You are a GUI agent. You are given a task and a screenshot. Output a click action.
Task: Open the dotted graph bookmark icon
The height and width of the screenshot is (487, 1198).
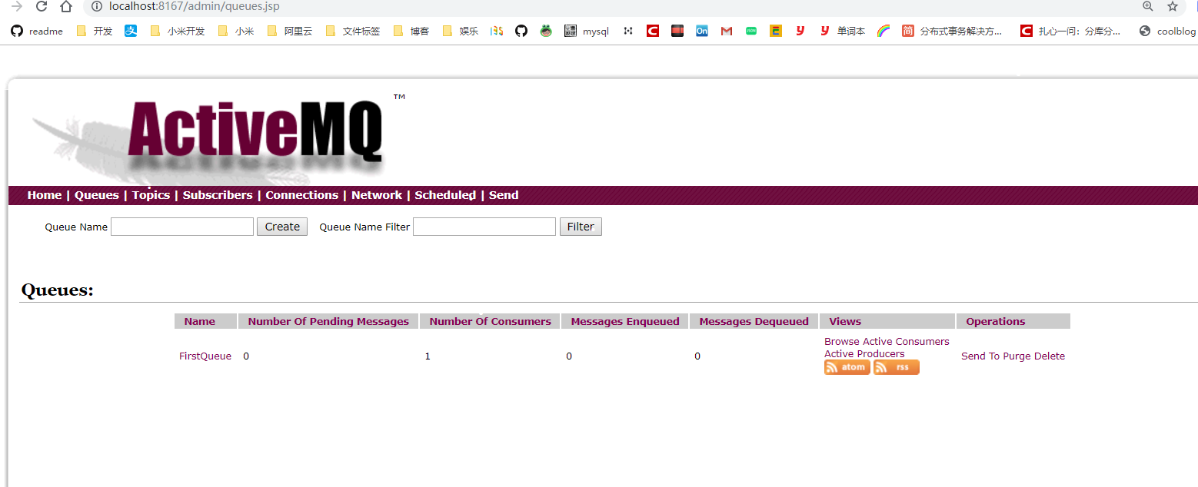pos(628,31)
